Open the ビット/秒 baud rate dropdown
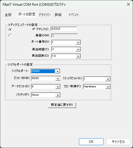133x148 pixels. [x=58, y=79]
